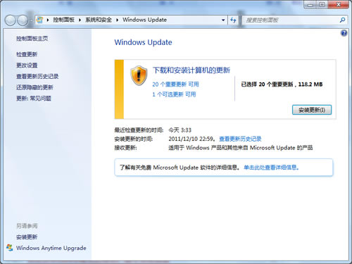This screenshot has height=264, width=352.
Task: Expand arrow before 控制面板 breadcrumb
Action: (48, 20)
